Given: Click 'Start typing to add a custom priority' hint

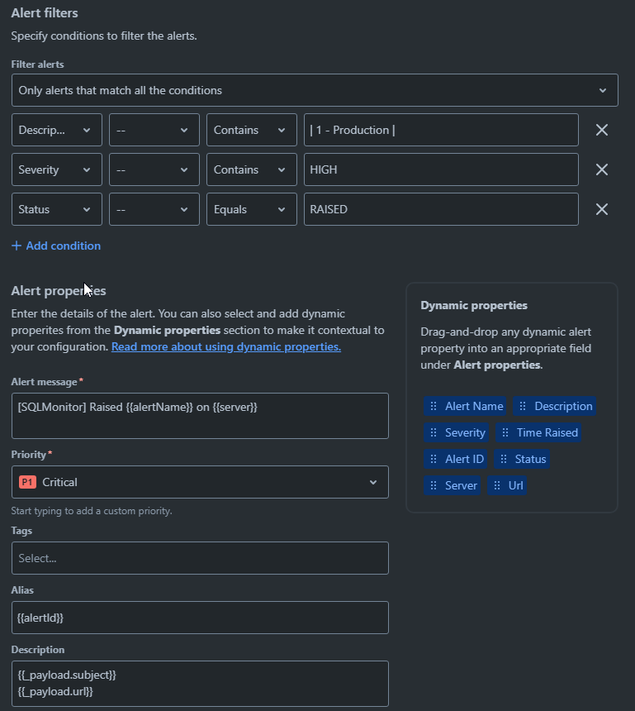Looking at the screenshot, I should point(92,511).
